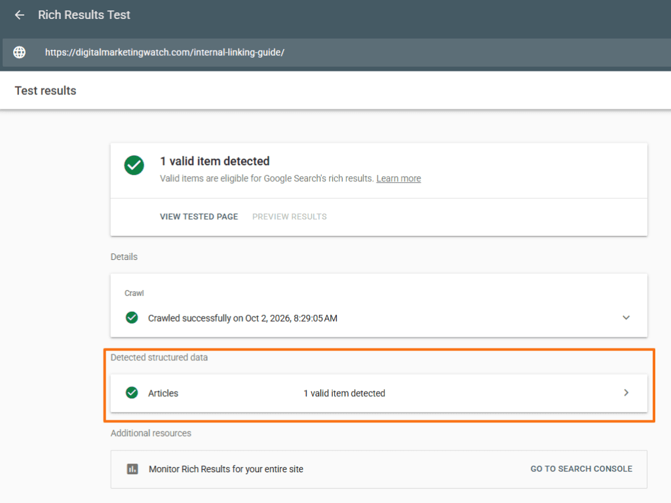
Task: Click the Rich Results Test title
Action: coord(84,15)
